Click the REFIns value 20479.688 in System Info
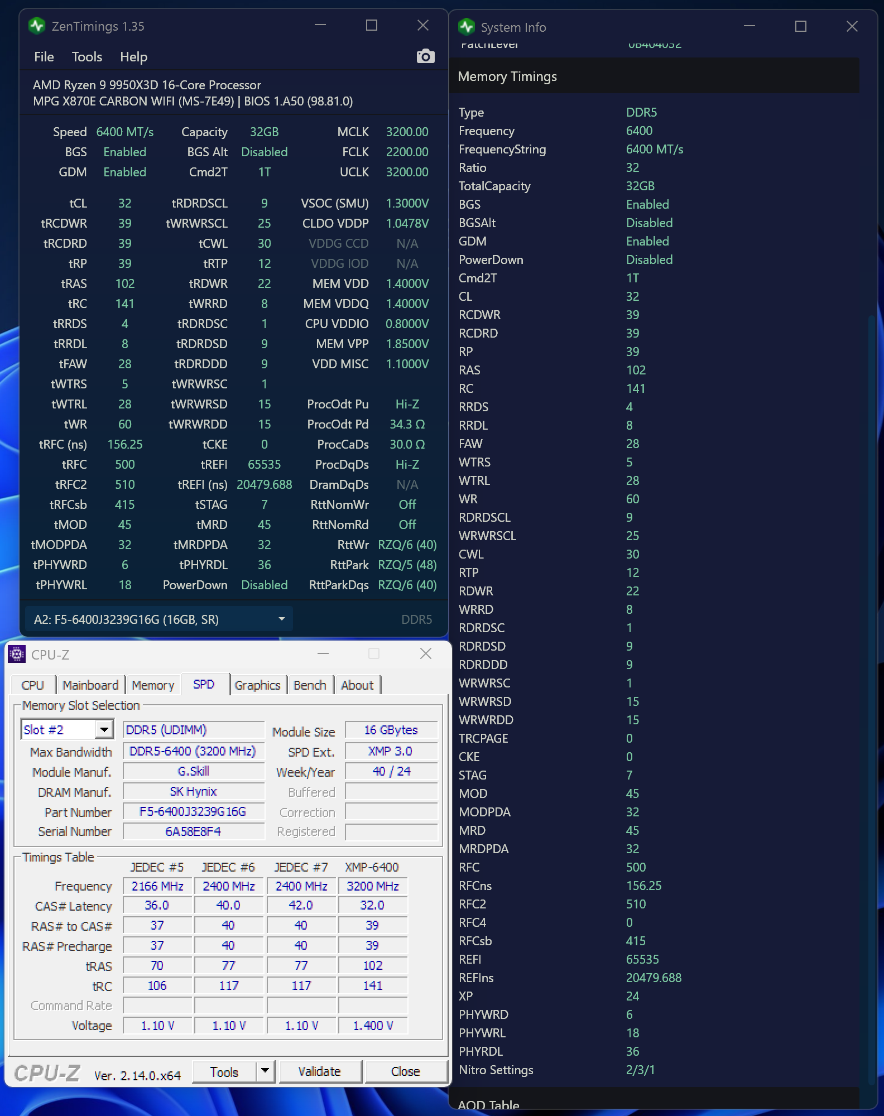Image resolution: width=884 pixels, height=1116 pixels. [x=654, y=978]
